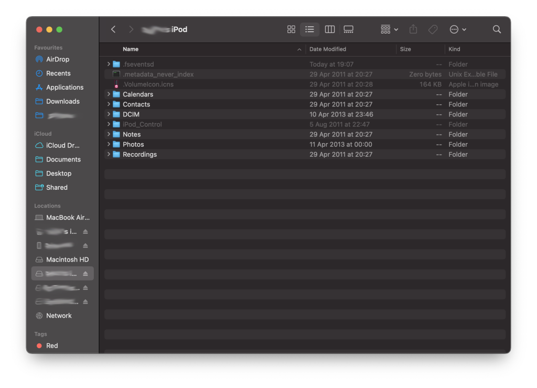Click the tag toolbar icon
Viewport: 537px width, 388px height.
(433, 29)
